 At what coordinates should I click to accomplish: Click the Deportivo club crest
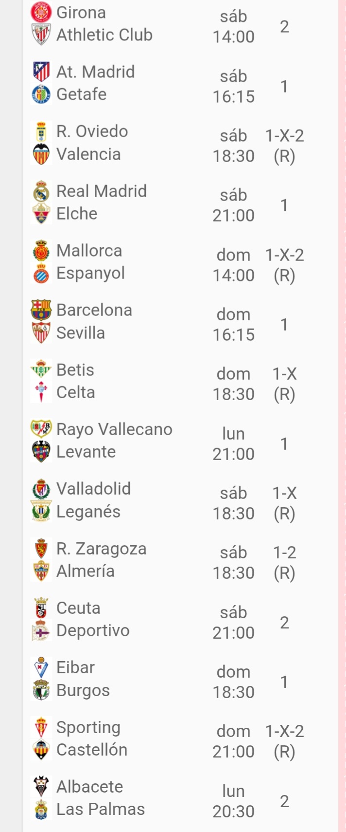41,630
